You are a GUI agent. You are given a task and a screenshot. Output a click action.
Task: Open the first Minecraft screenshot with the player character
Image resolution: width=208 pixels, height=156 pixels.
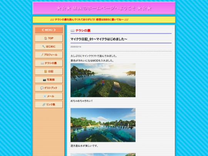pyautogui.click(x=103, y=80)
